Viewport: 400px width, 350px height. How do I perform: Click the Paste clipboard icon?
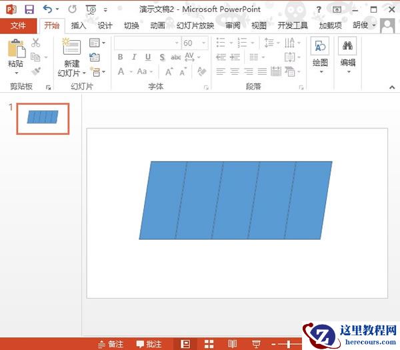tap(16, 49)
